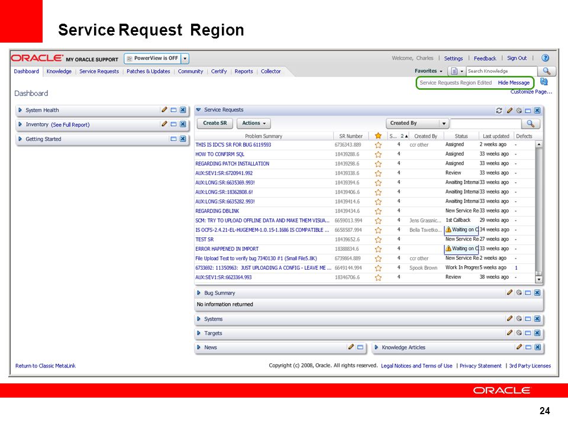Open the Targets region settings gear
Screen dimensions: 568x426
[519, 333]
